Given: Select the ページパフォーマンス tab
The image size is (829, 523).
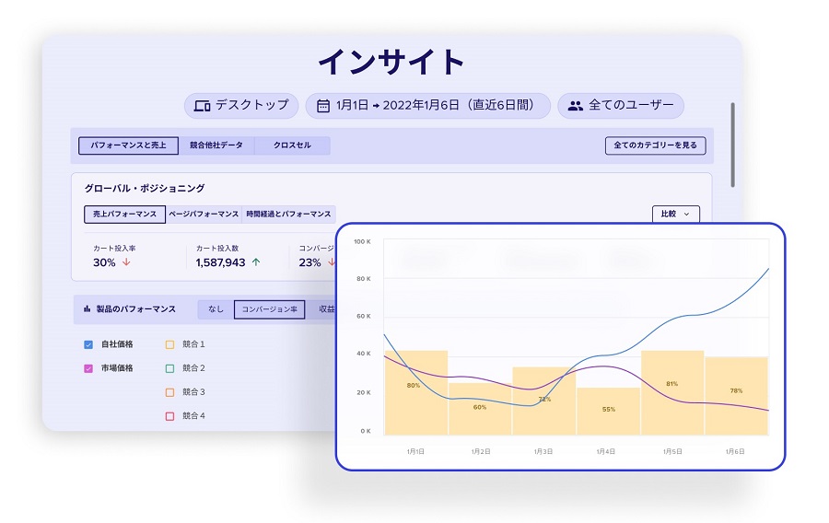Looking at the screenshot, I should 204,214.
